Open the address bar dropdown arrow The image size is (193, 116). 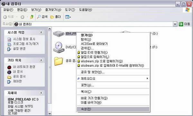click(175, 24)
